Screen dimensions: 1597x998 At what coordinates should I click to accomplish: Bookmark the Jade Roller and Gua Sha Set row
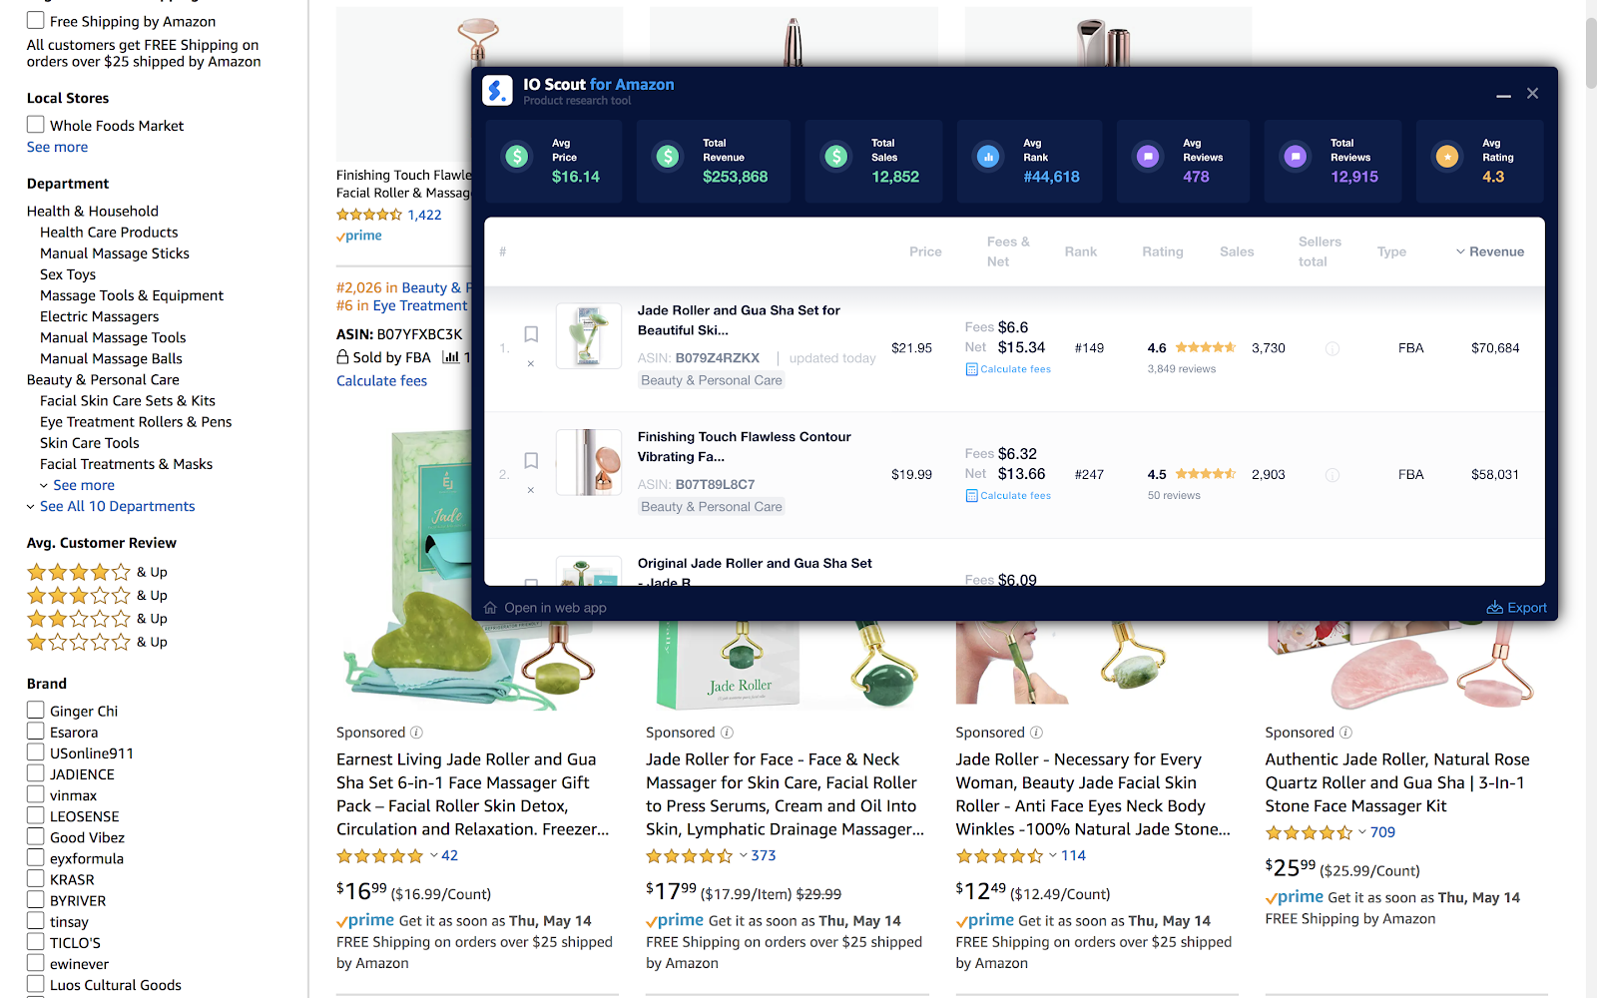pyautogui.click(x=531, y=334)
